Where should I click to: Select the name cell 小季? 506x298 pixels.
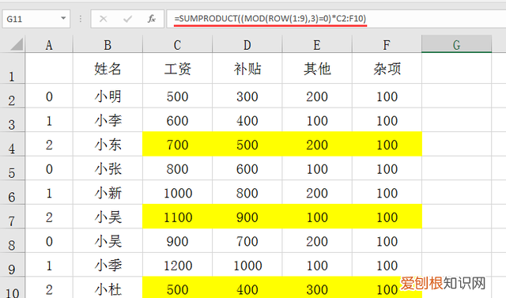tap(108, 265)
